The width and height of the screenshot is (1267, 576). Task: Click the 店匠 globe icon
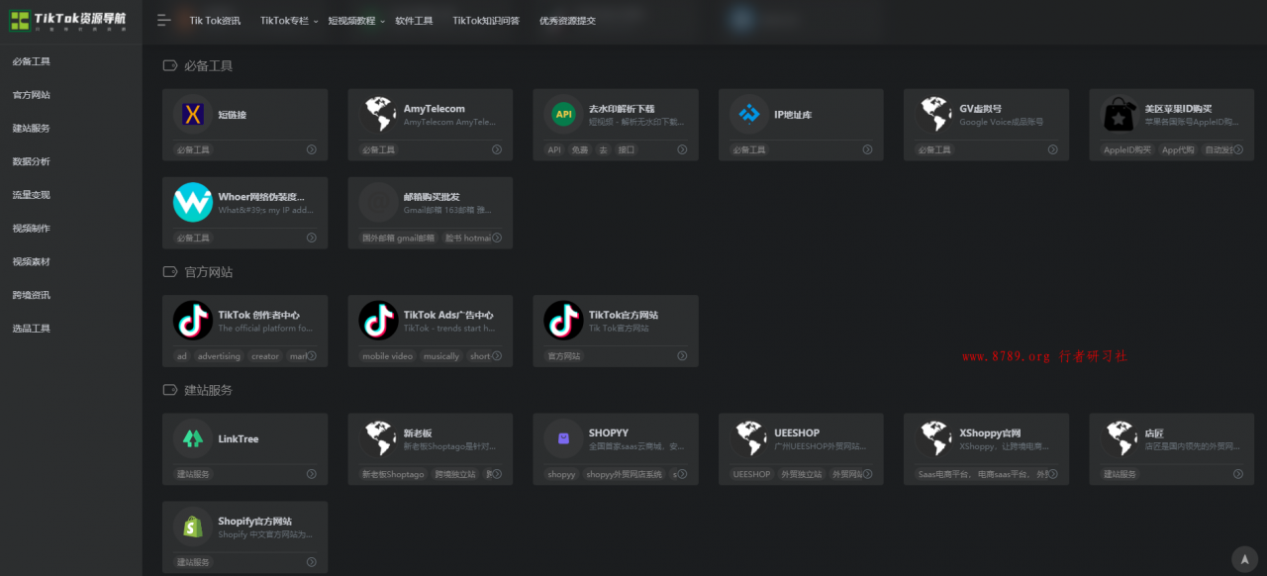point(1120,438)
